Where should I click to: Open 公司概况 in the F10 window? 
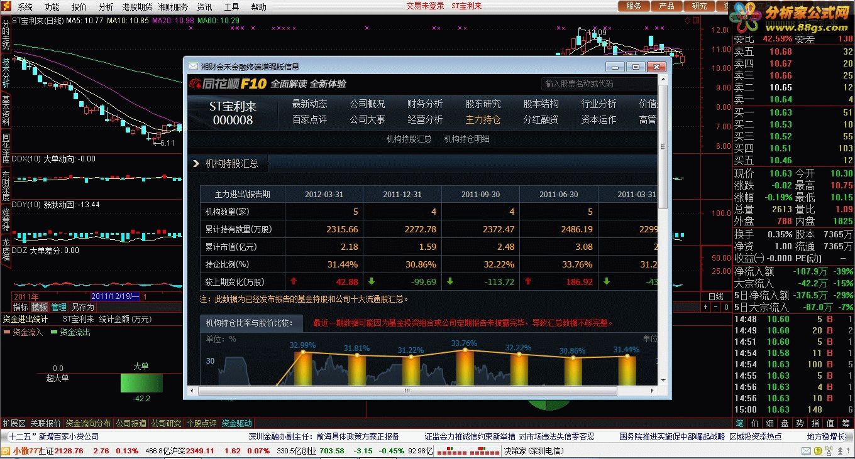click(367, 104)
